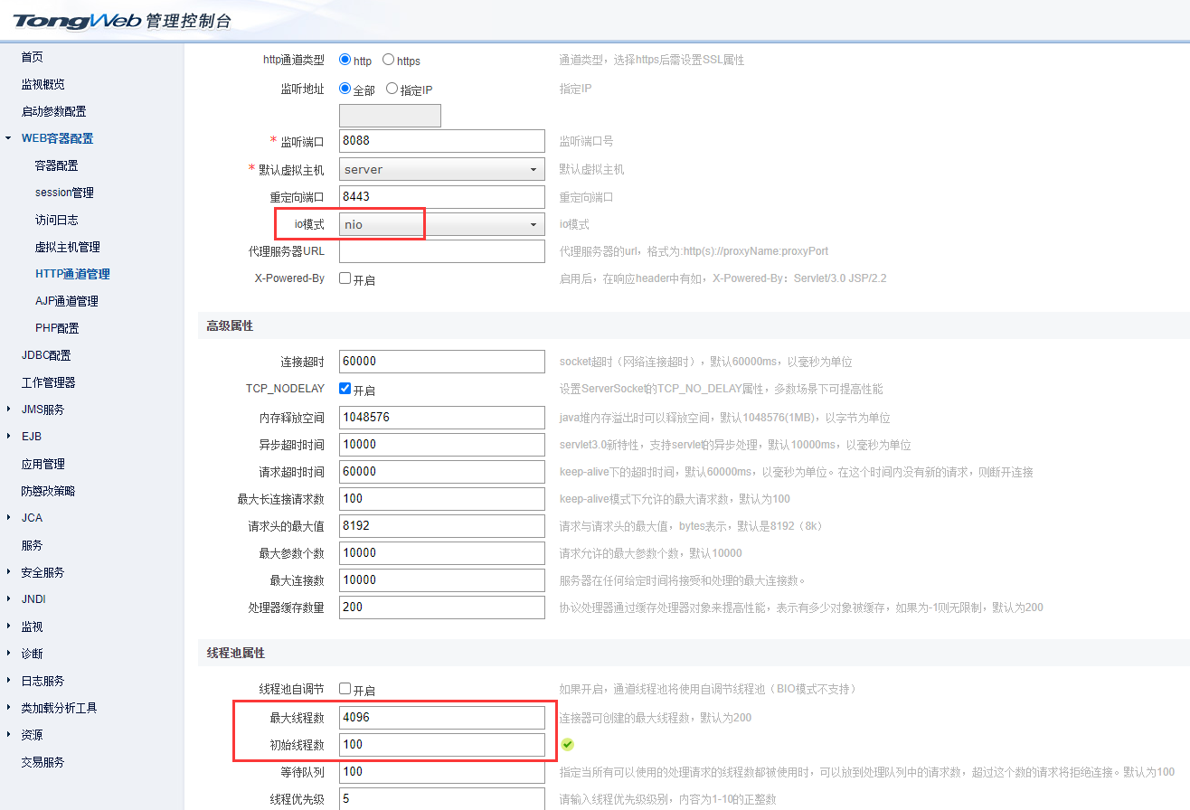The image size is (1190, 810).
Task: Choose 指定IP for the listen address
Action: click(x=392, y=89)
